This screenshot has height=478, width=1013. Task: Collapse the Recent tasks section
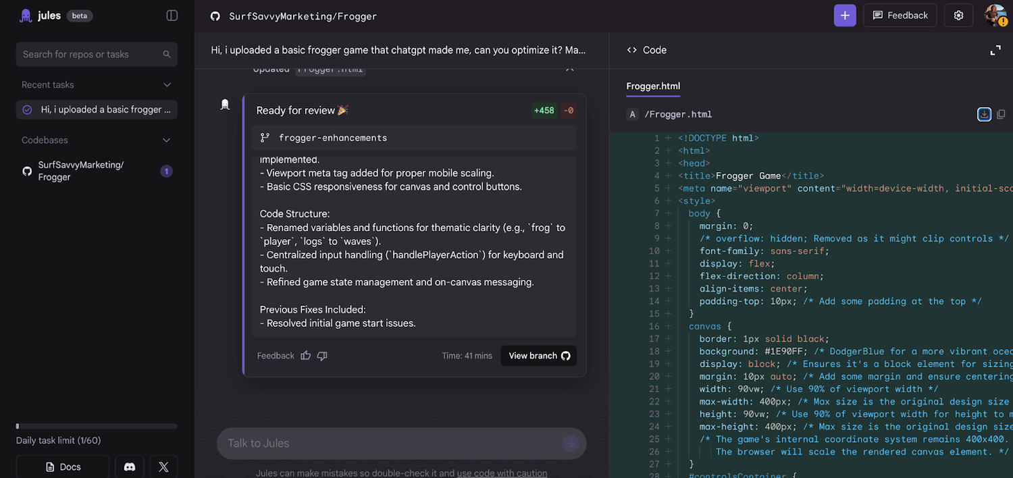click(167, 84)
